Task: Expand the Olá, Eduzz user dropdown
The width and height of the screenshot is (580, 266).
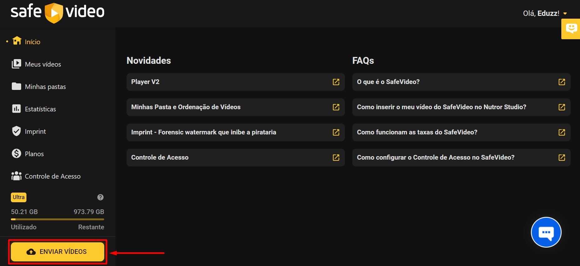Action: click(x=565, y=13)
